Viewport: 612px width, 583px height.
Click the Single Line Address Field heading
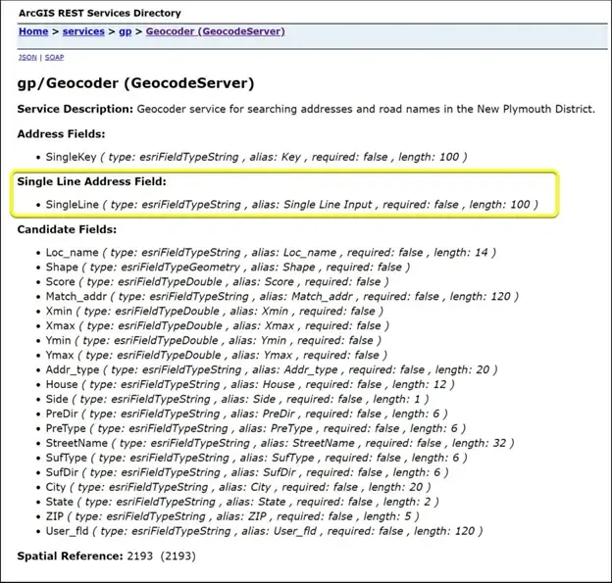pos(92,181)
